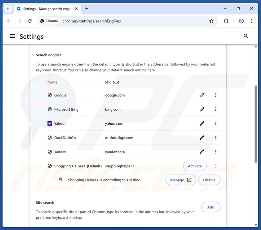Open a new tab
This screenshot has width=261, height=230.
(87, 9)
